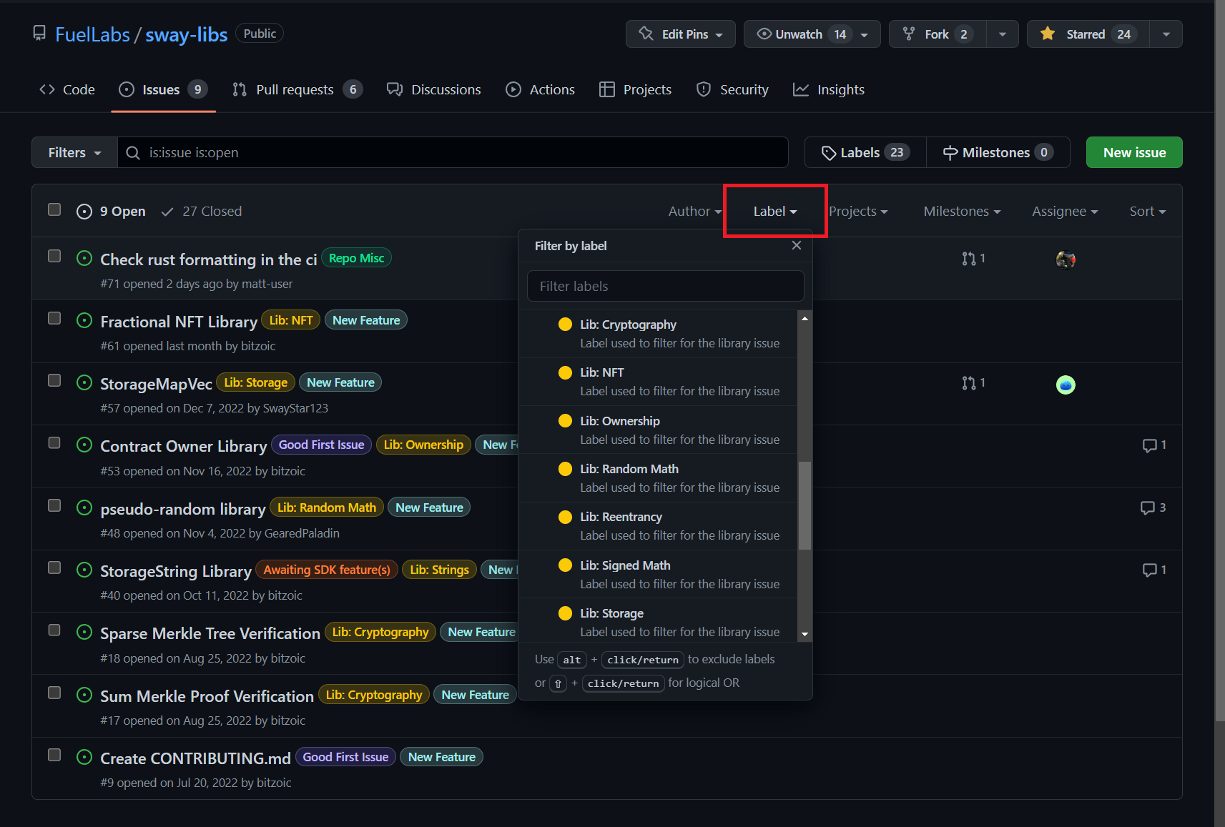Select Lib: Cryptography label in filter list

tap(658, 334)
